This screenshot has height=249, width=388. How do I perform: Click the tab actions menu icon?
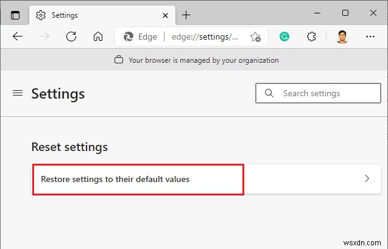coord(16,15)
